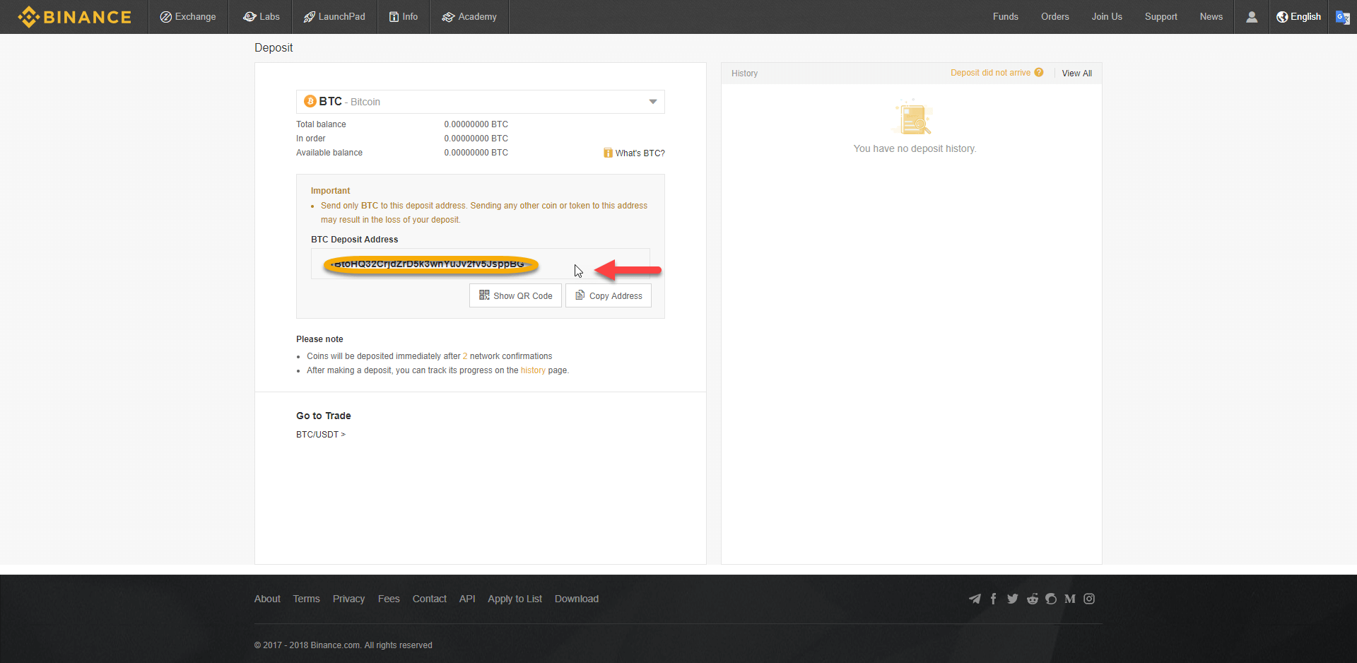Click 'You have no deposit history.' text
The width and height of the screenshot is (1357, 663).
(x=915, y=148)
